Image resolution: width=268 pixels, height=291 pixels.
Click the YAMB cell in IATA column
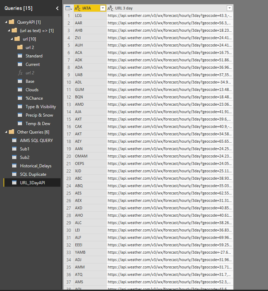coord(90,252)
